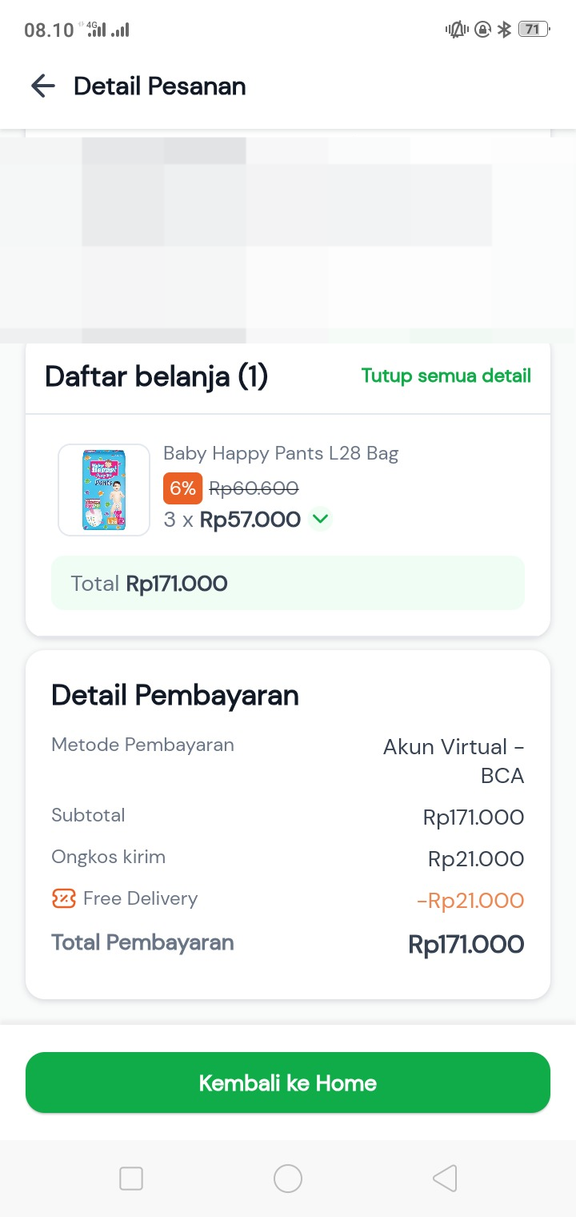Tap the Bluetooth status icon
The height and width of the screenshot is (1217, 576).
point(504,30)
